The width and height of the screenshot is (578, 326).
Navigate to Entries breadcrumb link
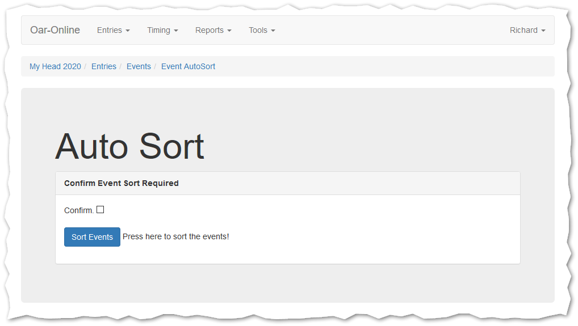104,66
